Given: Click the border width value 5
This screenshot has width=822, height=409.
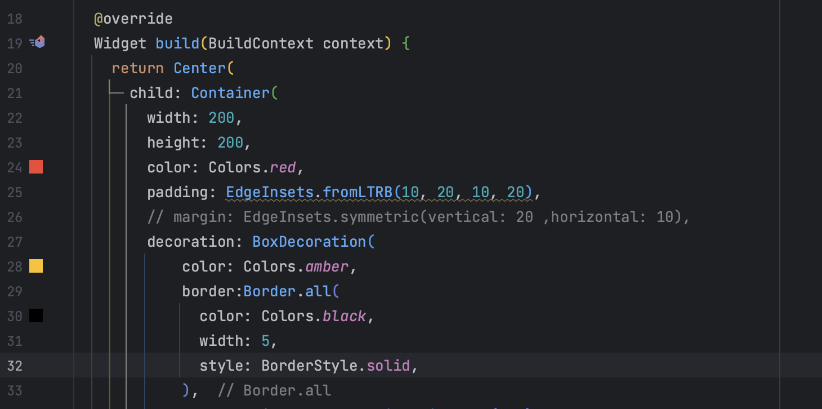Looking at the screenshot, I should (x=266, y=341).
